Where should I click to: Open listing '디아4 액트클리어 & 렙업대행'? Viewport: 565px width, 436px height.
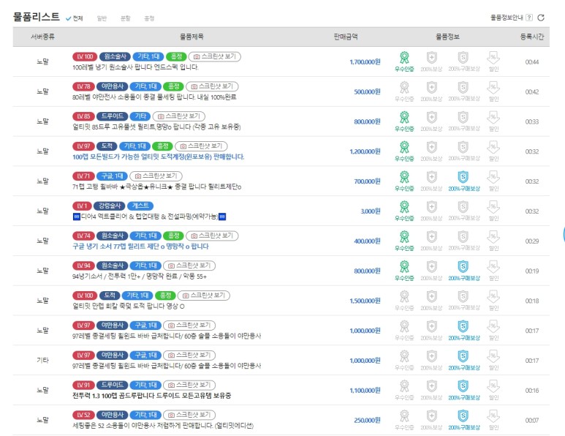149,217
